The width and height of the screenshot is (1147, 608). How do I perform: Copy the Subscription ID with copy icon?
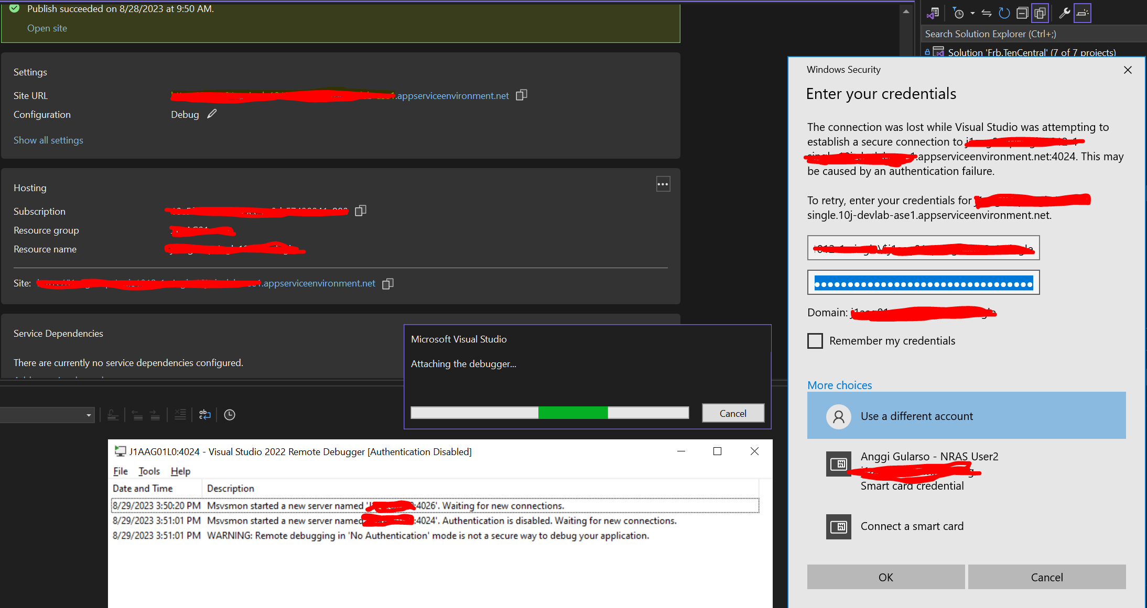point(360,211)
